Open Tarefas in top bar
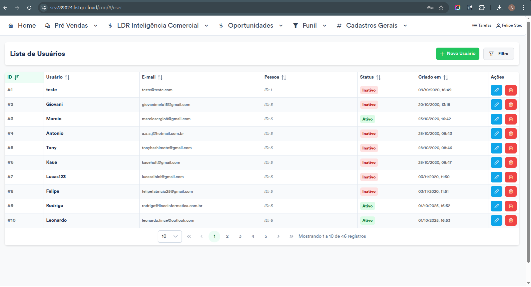Viewport: 531px width, 287px height. 482,26
